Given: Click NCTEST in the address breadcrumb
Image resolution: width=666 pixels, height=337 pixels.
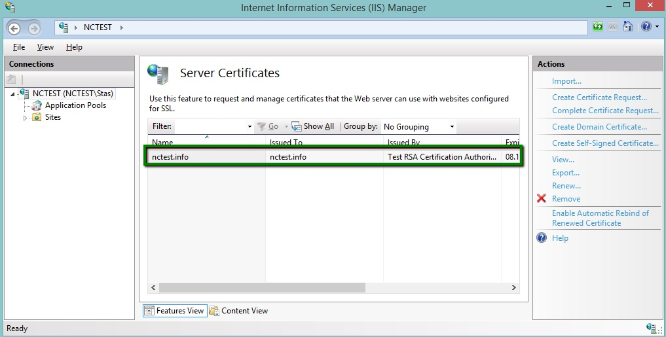Looking at the screenshot, I should tap(98, 27).
